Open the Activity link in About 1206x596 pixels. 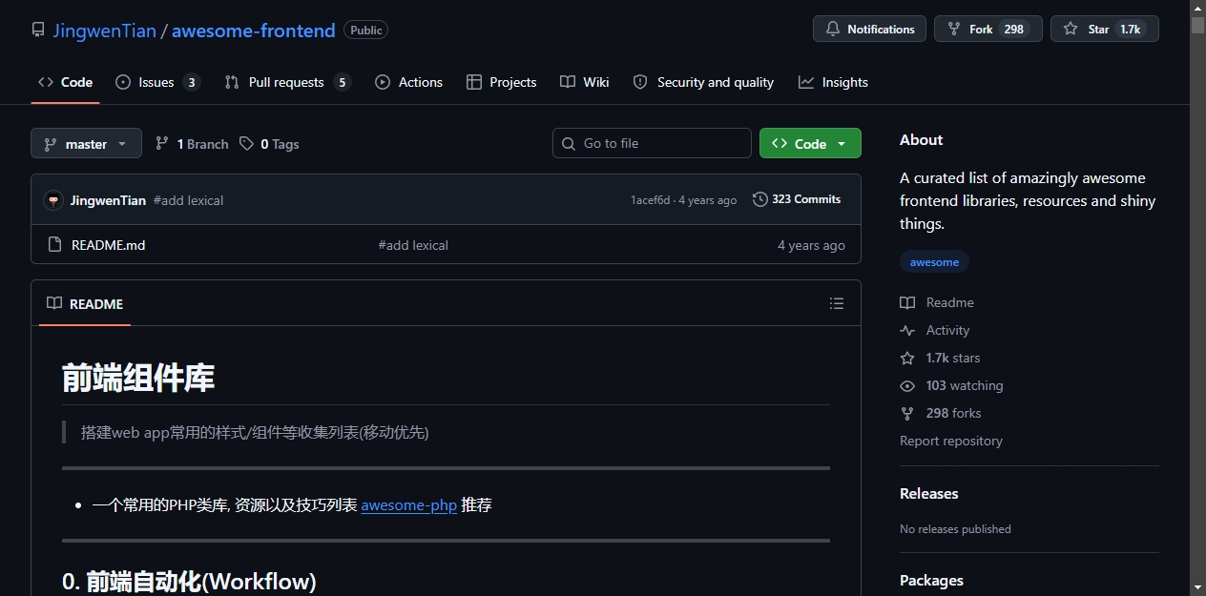tap(935, 330)
